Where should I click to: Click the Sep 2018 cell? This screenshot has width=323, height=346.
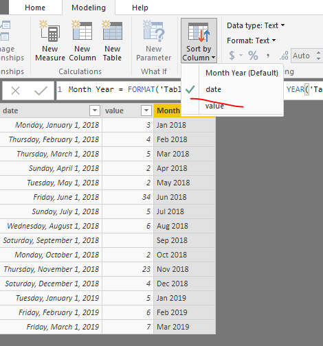185,240
